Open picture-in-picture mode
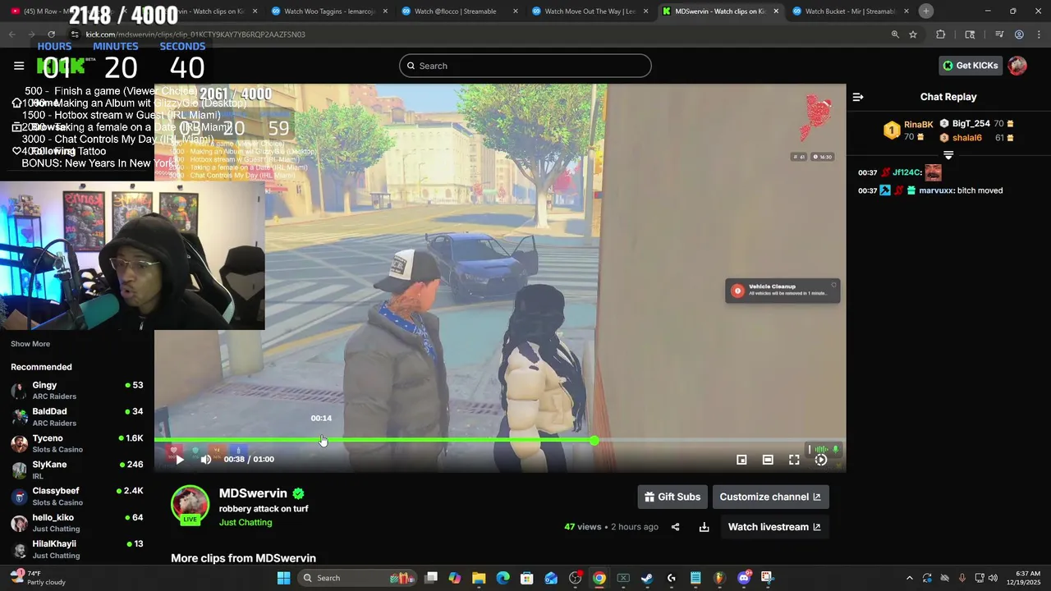Image resolution: width=1051 pixels, height=591 pixels. [741, 460]
